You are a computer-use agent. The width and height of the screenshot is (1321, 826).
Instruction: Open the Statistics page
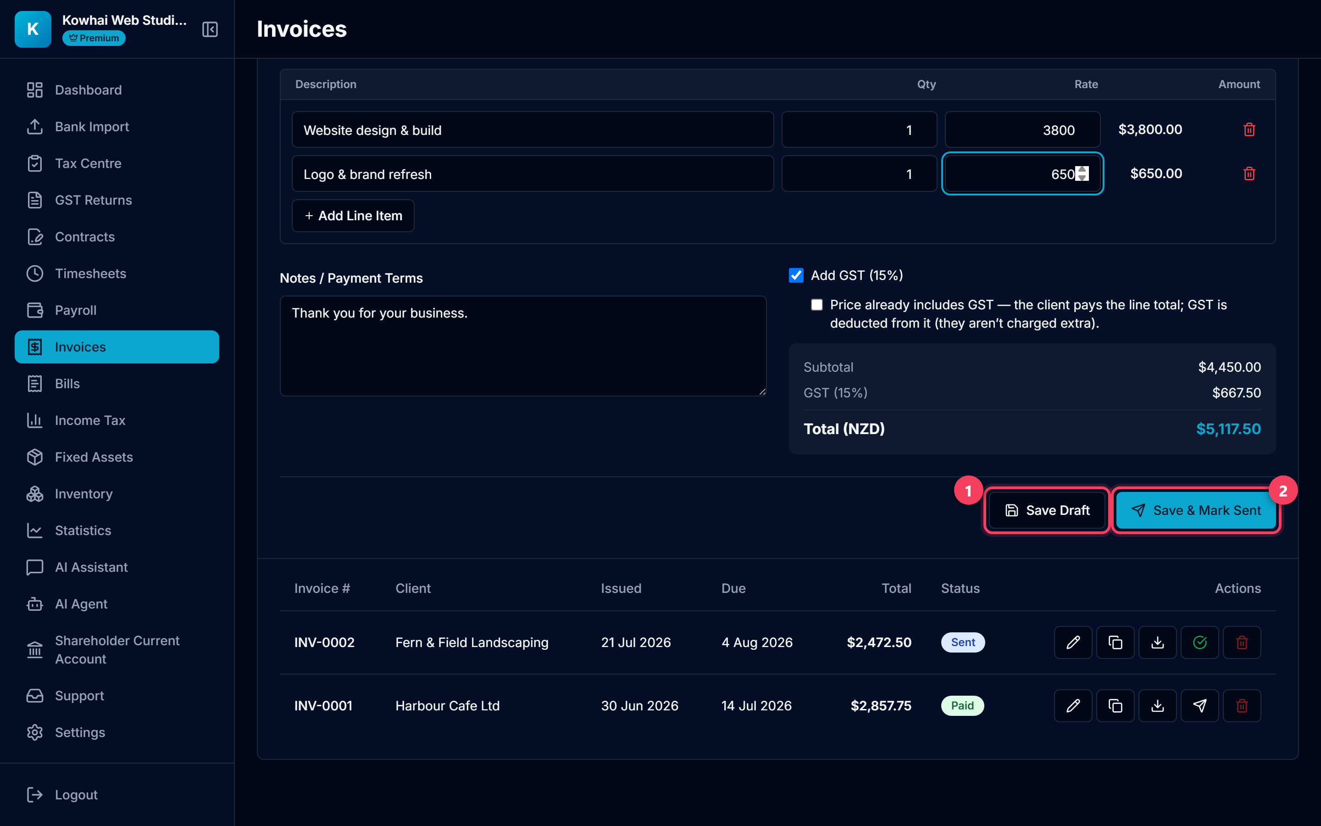tap(117, 530)
